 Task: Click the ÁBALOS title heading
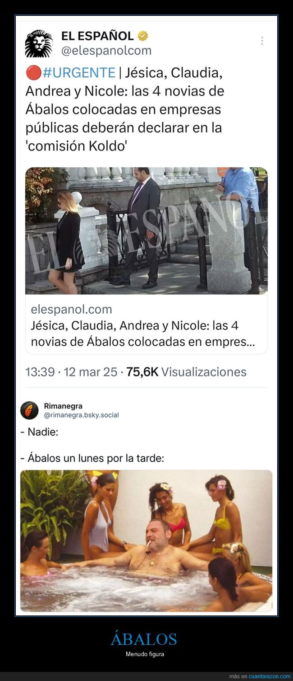click(x=144, y=639)
